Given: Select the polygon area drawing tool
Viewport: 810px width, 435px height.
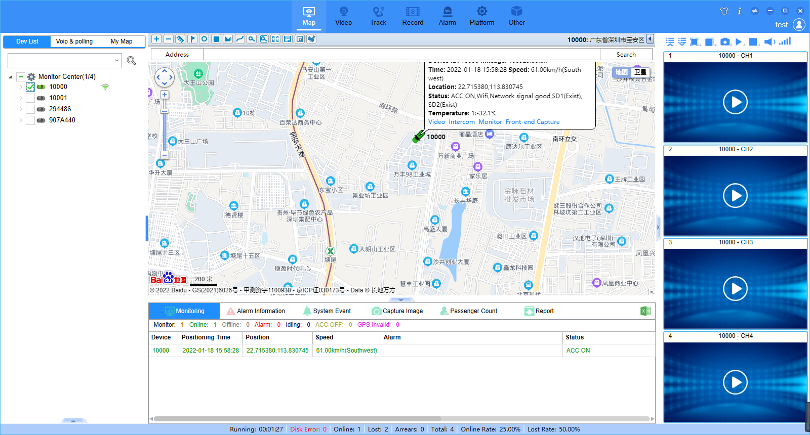Looking at the screenshot, I should click(x=228, y=39).
